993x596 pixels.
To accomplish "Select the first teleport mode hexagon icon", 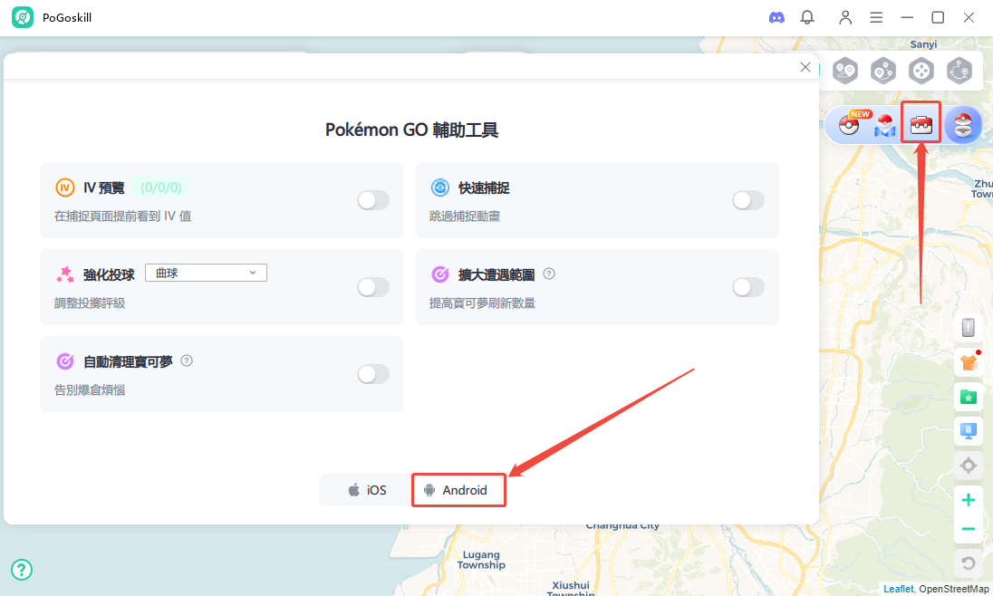I will (x=845, y=71).
